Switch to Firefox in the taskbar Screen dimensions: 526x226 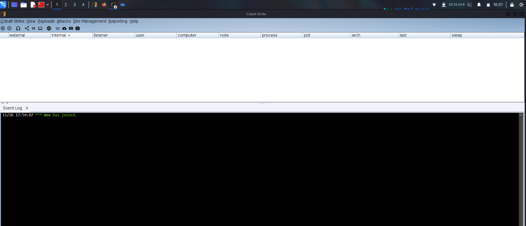click(104, 5)
